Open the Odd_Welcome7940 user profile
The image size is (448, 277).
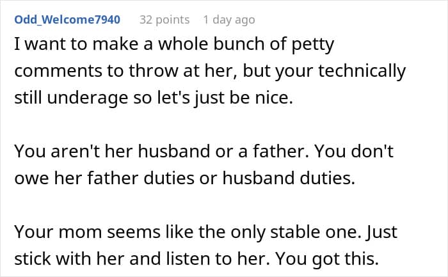[67, 20]
